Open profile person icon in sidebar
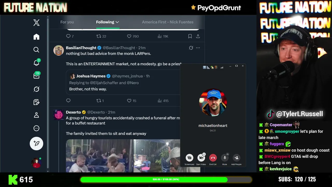 (x=36, y=115)
